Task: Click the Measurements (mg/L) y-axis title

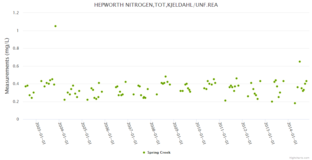Action: coord(7,66)
